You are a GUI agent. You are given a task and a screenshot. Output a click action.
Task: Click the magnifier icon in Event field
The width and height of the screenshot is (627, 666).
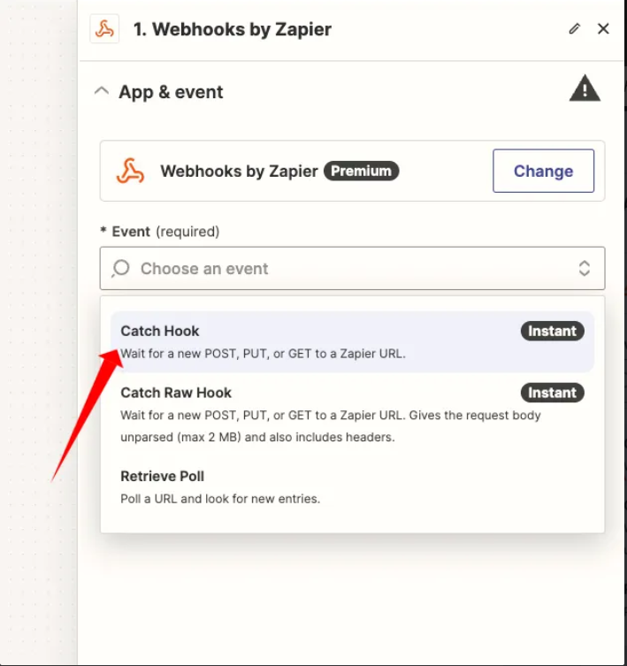pyautogui.click(x=120, y=269)
